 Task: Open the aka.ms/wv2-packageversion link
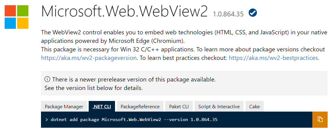pos(89,58)
